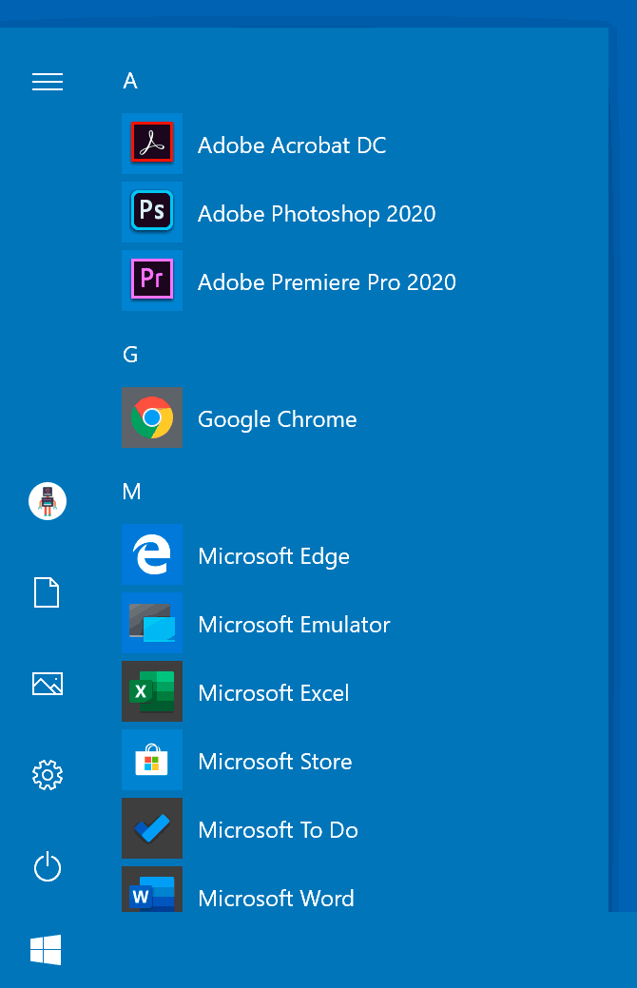Click the M letter group header

132,492
